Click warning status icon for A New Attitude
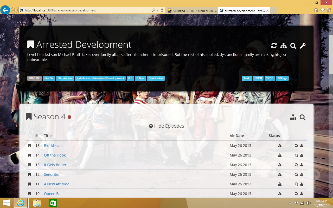333x208 pixels. 280,184
